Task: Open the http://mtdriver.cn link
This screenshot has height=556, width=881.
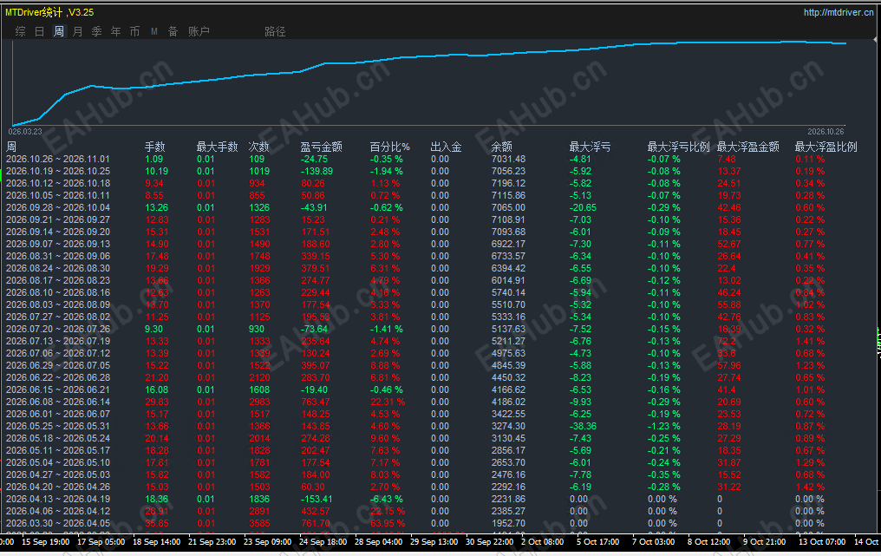Action: click(839, 12)
